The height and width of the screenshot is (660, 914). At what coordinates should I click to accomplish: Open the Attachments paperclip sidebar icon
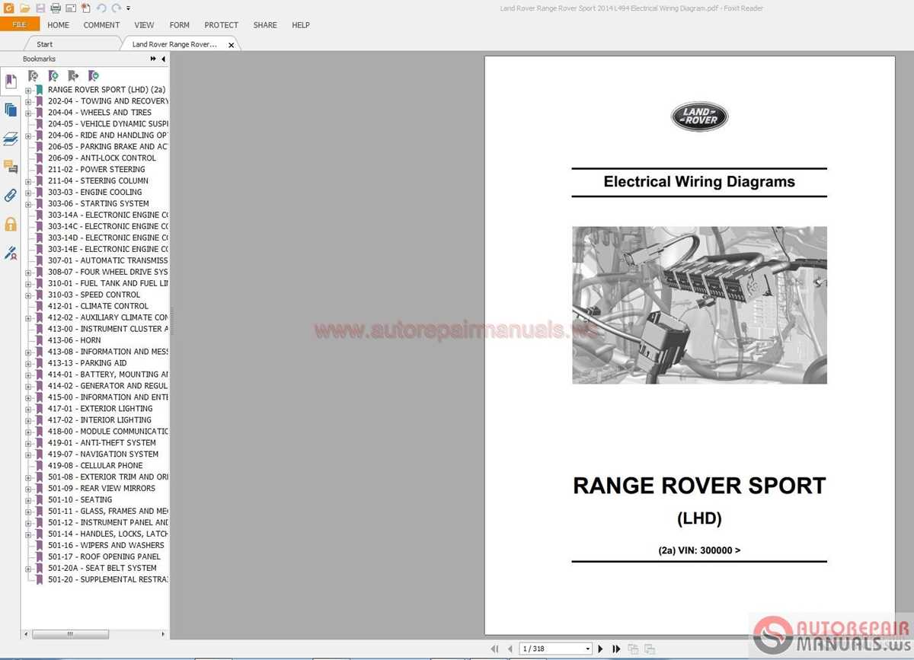pos(10,196)
